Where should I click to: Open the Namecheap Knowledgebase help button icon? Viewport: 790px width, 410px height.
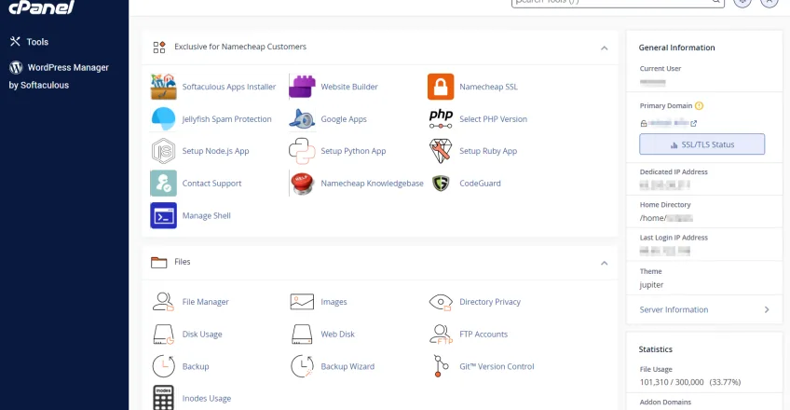tap(302, 184)
